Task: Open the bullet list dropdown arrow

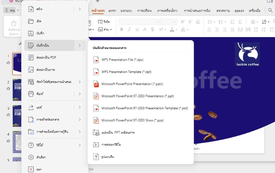Action: pos(214,22)
